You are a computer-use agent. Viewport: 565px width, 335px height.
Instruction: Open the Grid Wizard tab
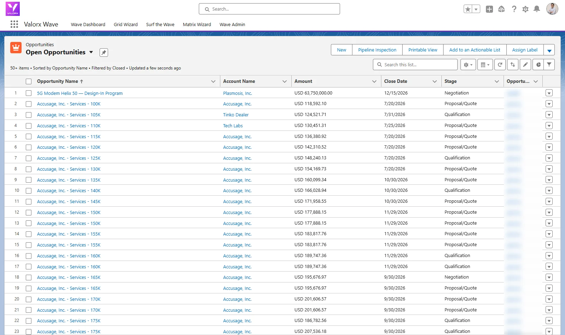[x=126, y=24]
